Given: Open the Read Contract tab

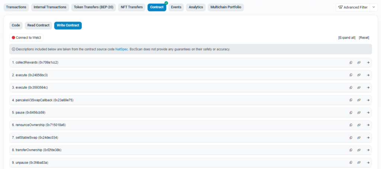Looking at the screenshot, I should click(38, 25).
